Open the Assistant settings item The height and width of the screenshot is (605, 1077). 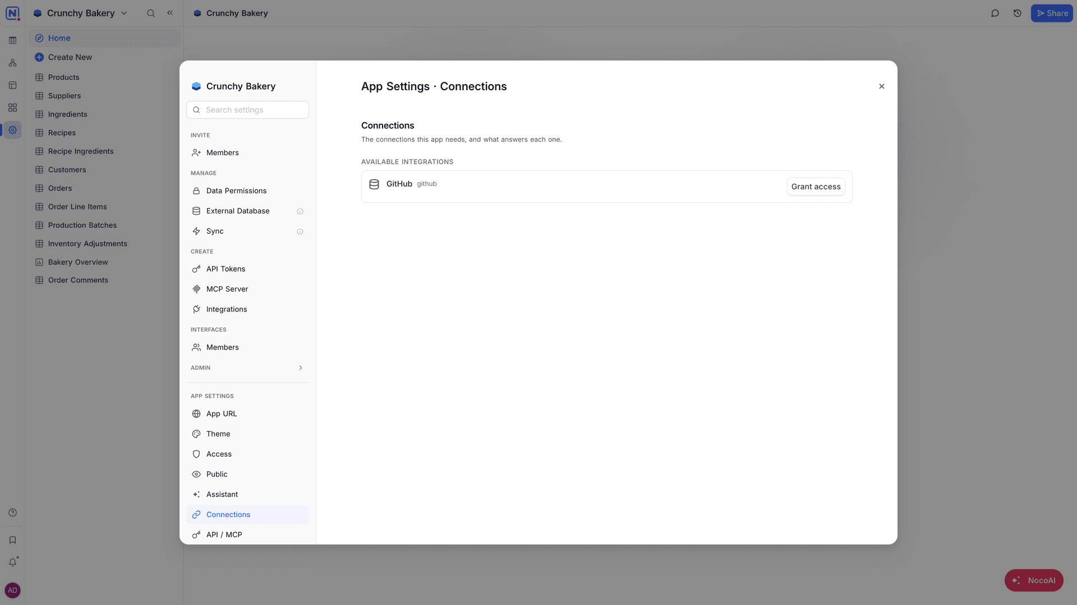point(247,495)
